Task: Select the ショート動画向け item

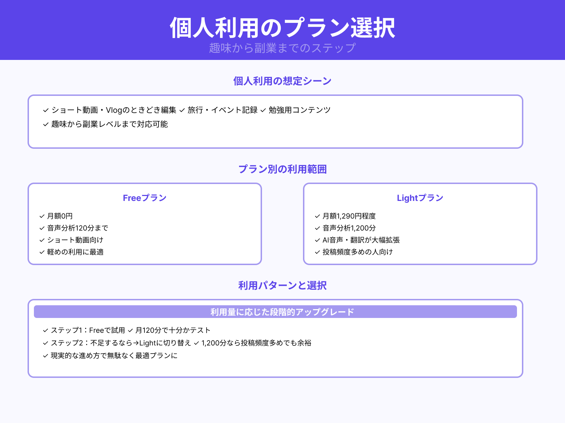Action: 75,240
